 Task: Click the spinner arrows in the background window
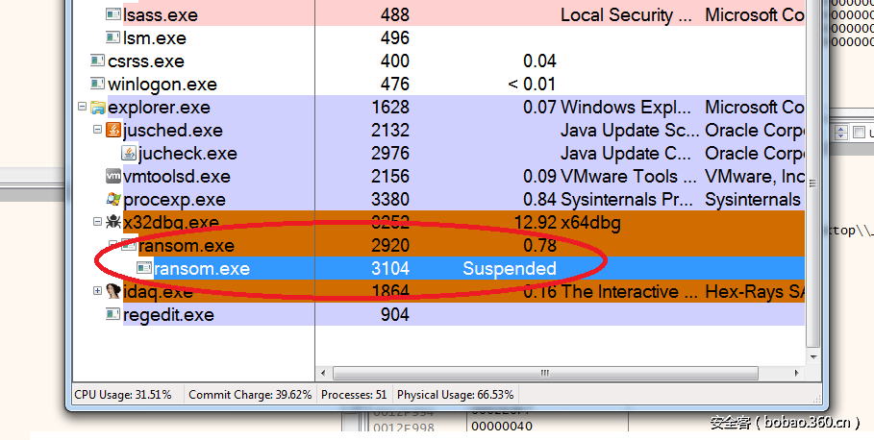point(839,134)
